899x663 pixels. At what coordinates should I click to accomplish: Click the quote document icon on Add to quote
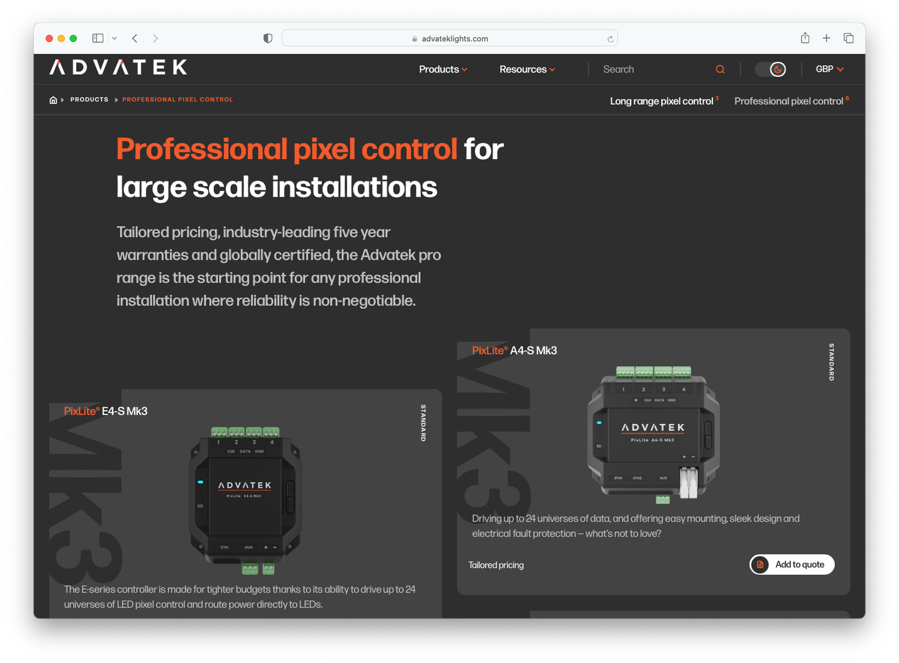[760, 564]
